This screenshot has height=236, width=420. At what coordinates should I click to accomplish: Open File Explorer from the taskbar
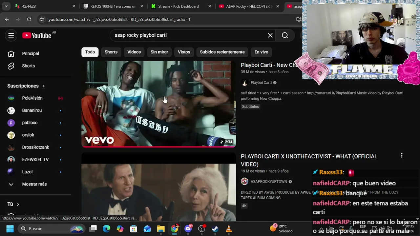[161, 228]
